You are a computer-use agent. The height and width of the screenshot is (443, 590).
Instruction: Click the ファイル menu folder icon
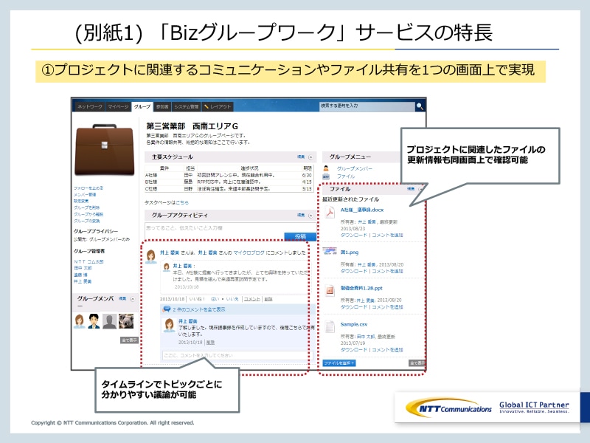point(326,176)
